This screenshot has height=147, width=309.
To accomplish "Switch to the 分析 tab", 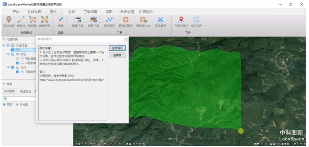I will 72,12.
